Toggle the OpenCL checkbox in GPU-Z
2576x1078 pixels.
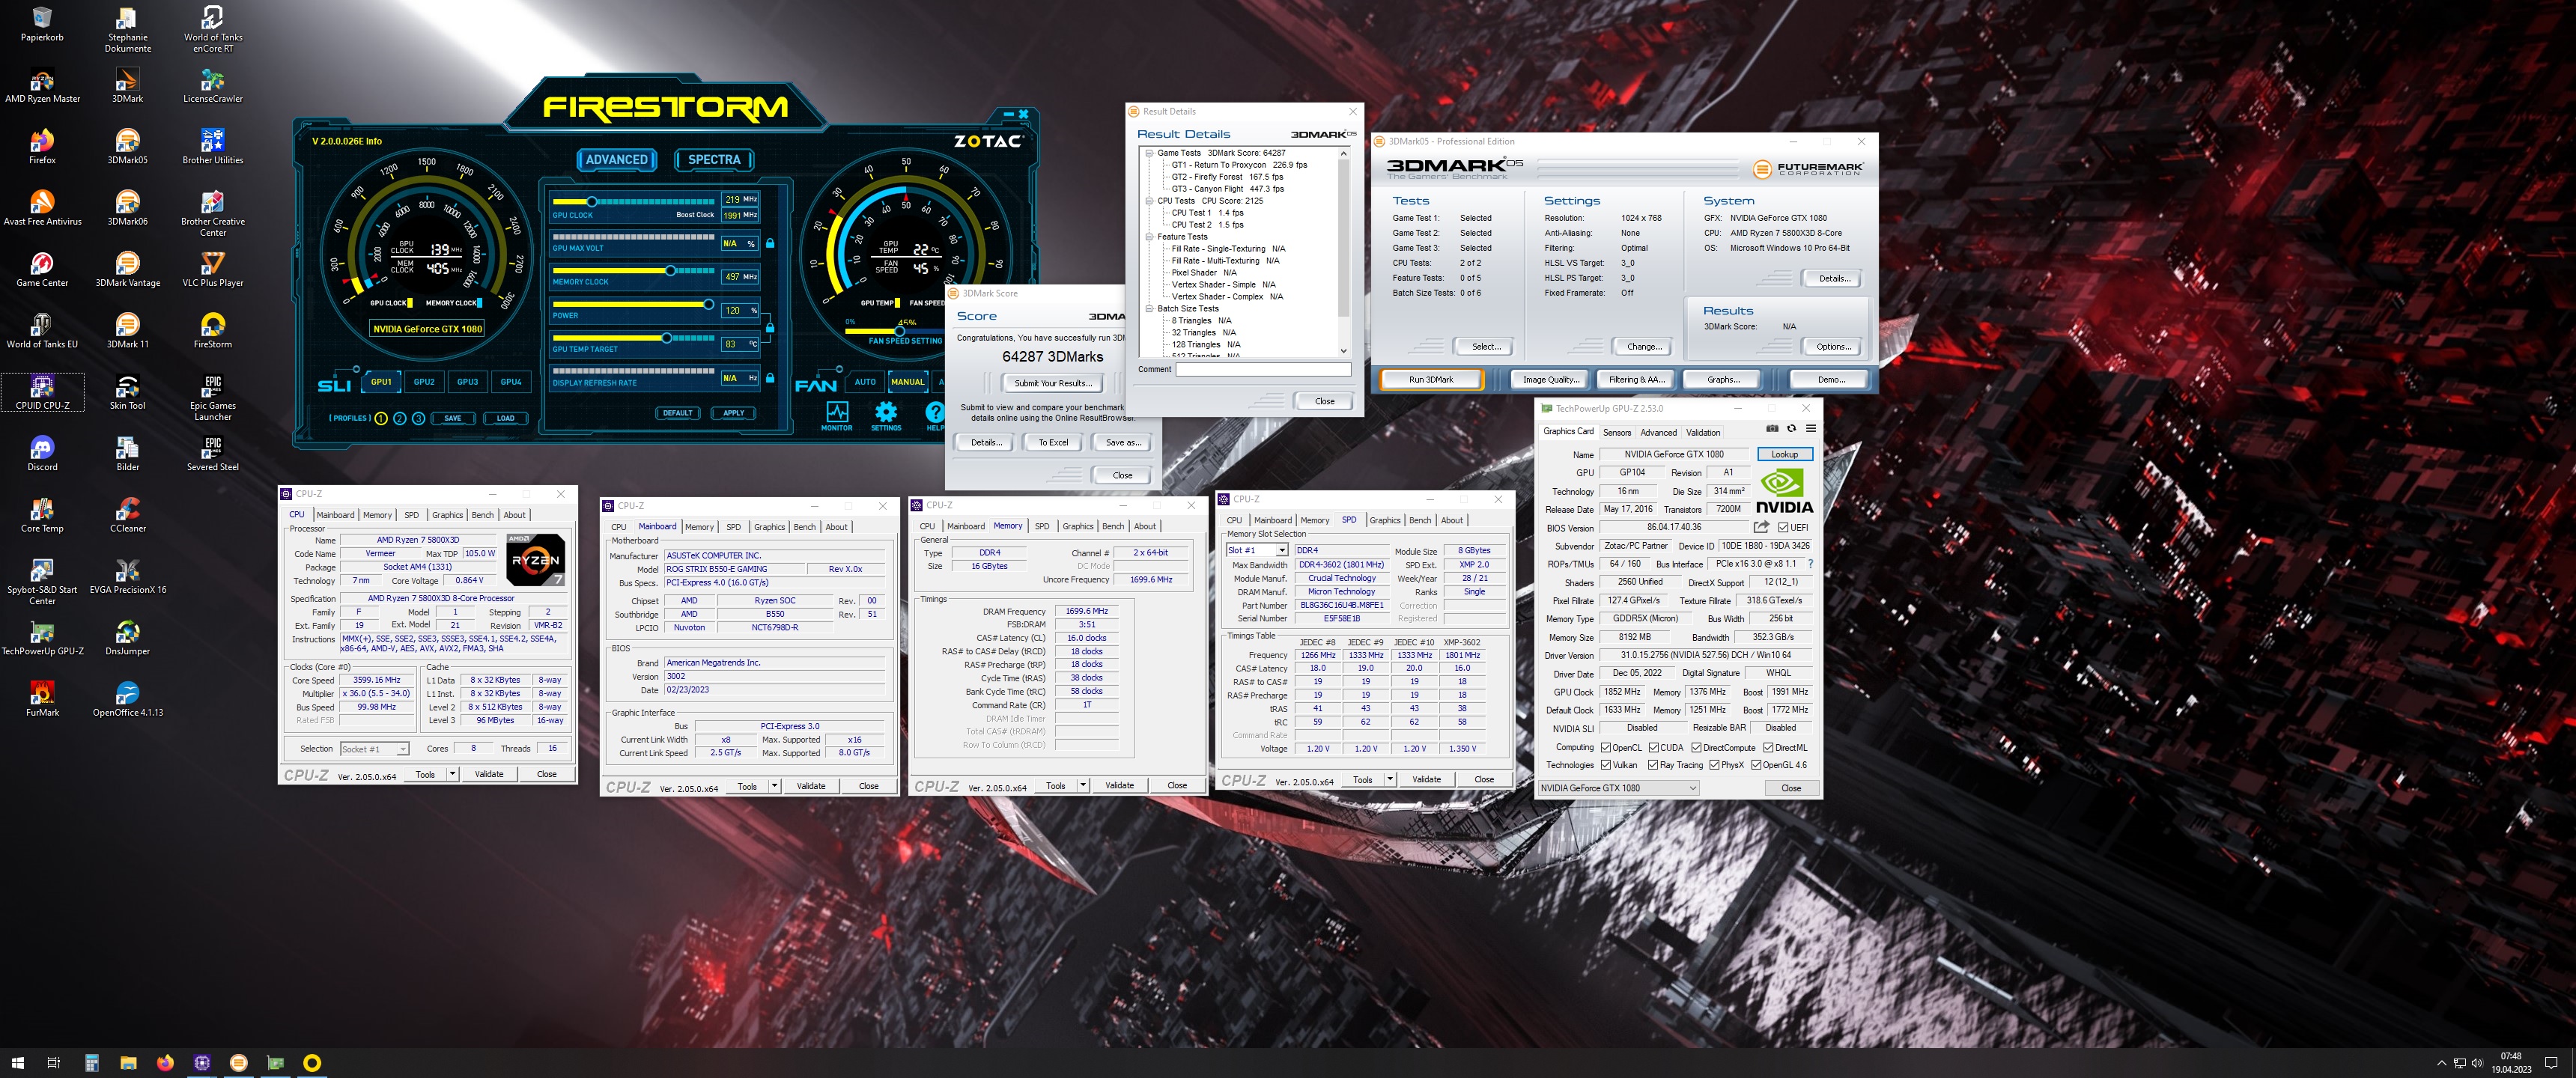[x=1606, y=747]
